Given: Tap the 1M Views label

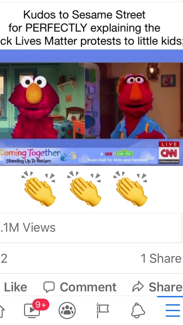Looking at the screenshot, I should (x=28, y=227).
